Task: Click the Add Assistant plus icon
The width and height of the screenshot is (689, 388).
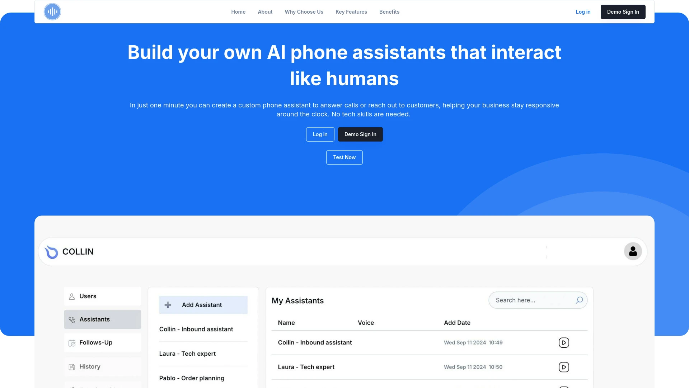Action: [168, 305]
